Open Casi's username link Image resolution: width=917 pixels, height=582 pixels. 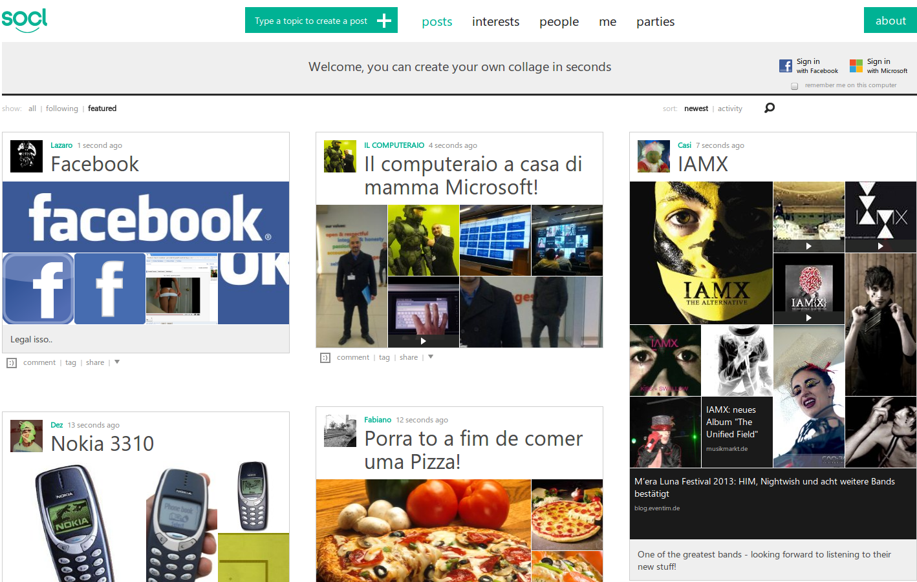(x=685, y=145)
